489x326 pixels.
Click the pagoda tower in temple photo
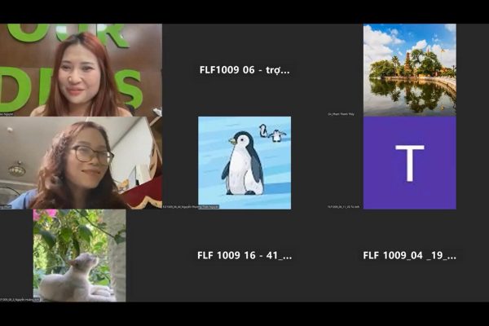[x=409, y=64]
